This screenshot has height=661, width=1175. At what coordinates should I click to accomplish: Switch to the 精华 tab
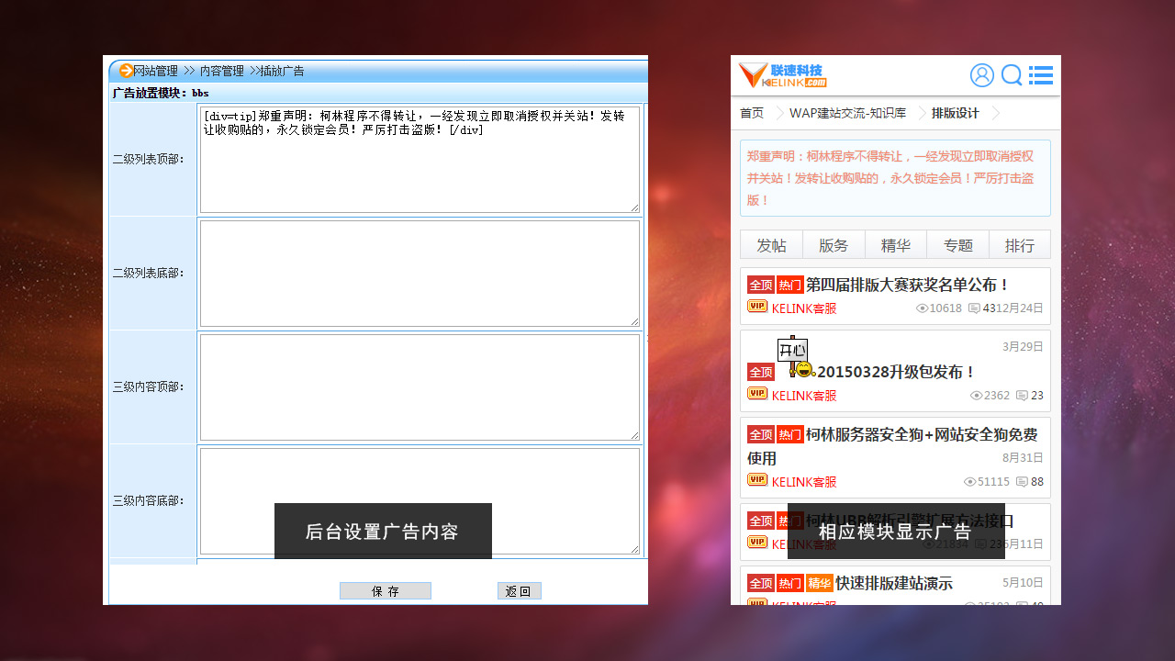(x=895, y=245)
